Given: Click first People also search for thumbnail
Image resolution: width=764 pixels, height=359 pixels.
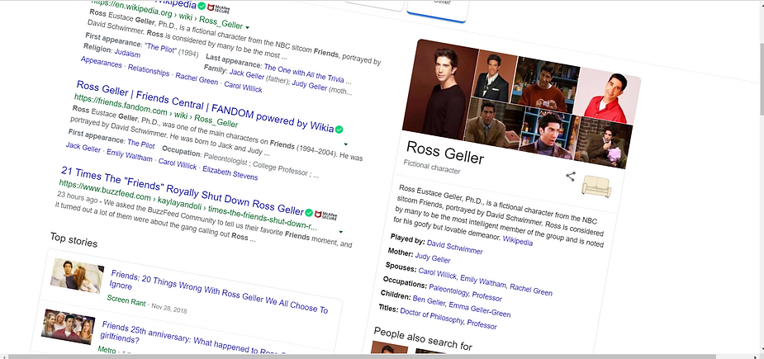Looking at the screenshot, I should tap(389, 347).
